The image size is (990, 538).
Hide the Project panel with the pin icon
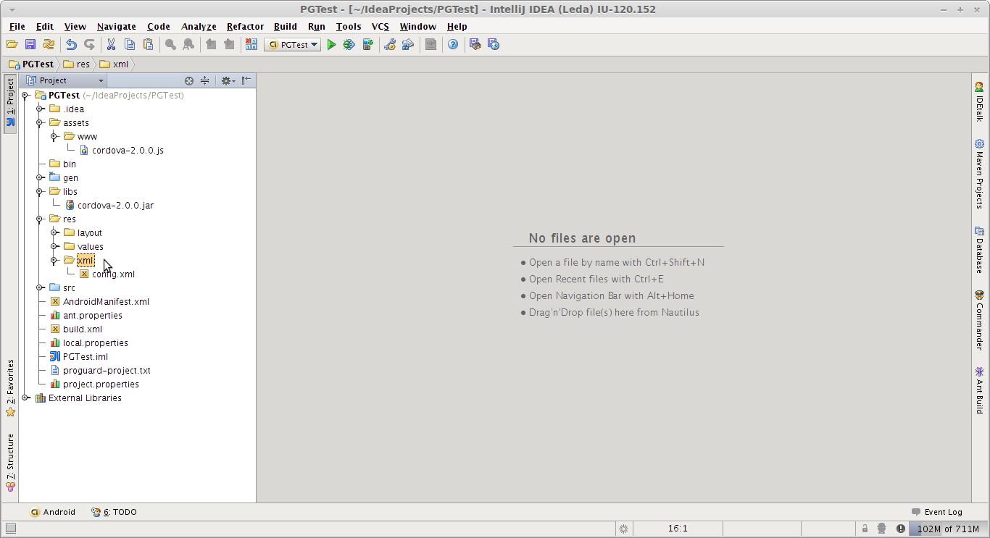(x=246, y=80)
